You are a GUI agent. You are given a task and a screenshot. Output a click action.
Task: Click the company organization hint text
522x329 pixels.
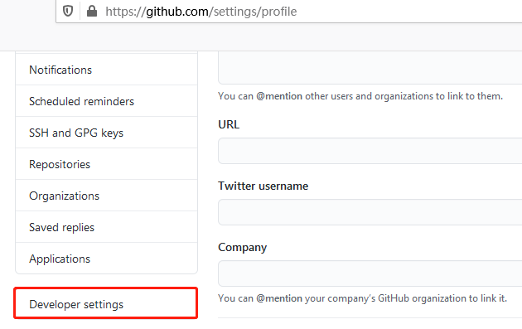[x=362, y=298]
